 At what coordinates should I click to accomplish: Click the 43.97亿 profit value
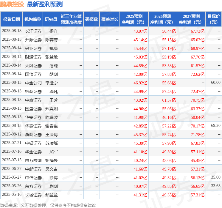click(140, 31)
